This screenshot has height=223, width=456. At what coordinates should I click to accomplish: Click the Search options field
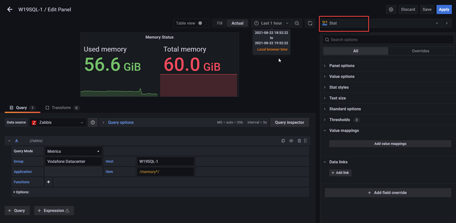(388, 40)
